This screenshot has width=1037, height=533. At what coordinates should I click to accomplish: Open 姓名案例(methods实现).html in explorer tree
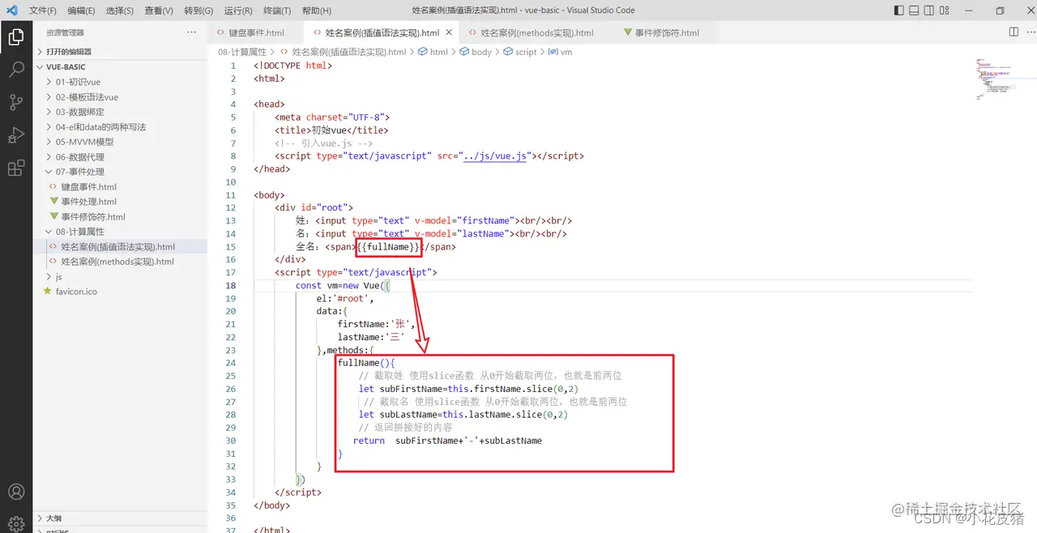[120, 262]
